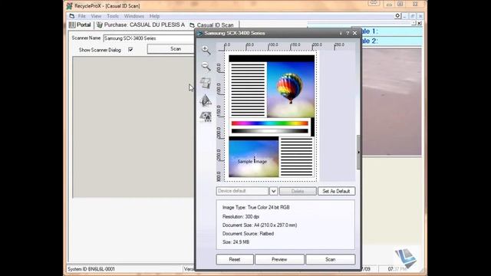Image resolution: width=491 pixels, height=276 pixels.
Task: Click the help question mark in Samsung dialog
Action: tap(348, 33)
